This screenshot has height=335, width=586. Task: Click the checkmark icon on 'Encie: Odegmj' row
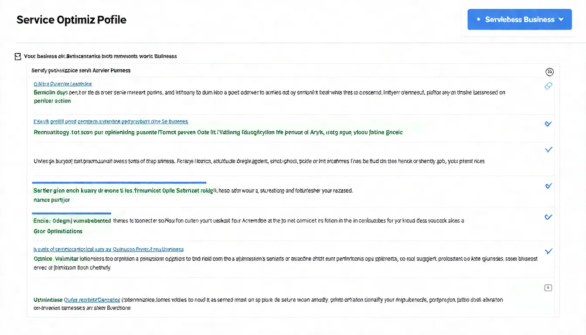coord(549,217)
